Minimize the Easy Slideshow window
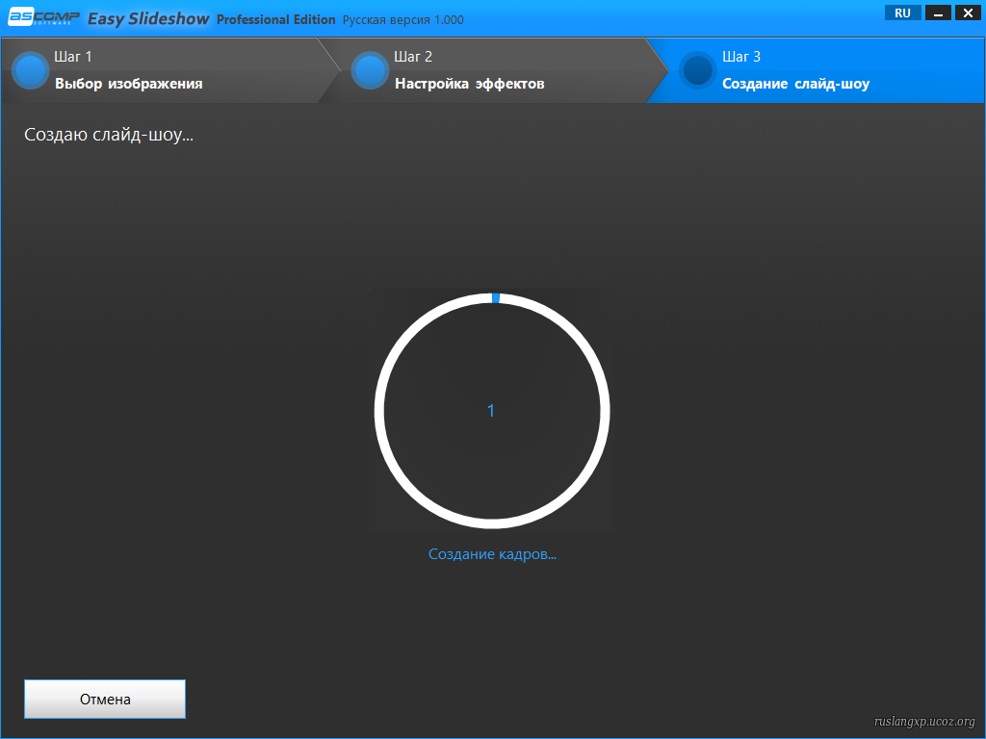The width and height of the screenshot is (986, 739). point(938,13)
